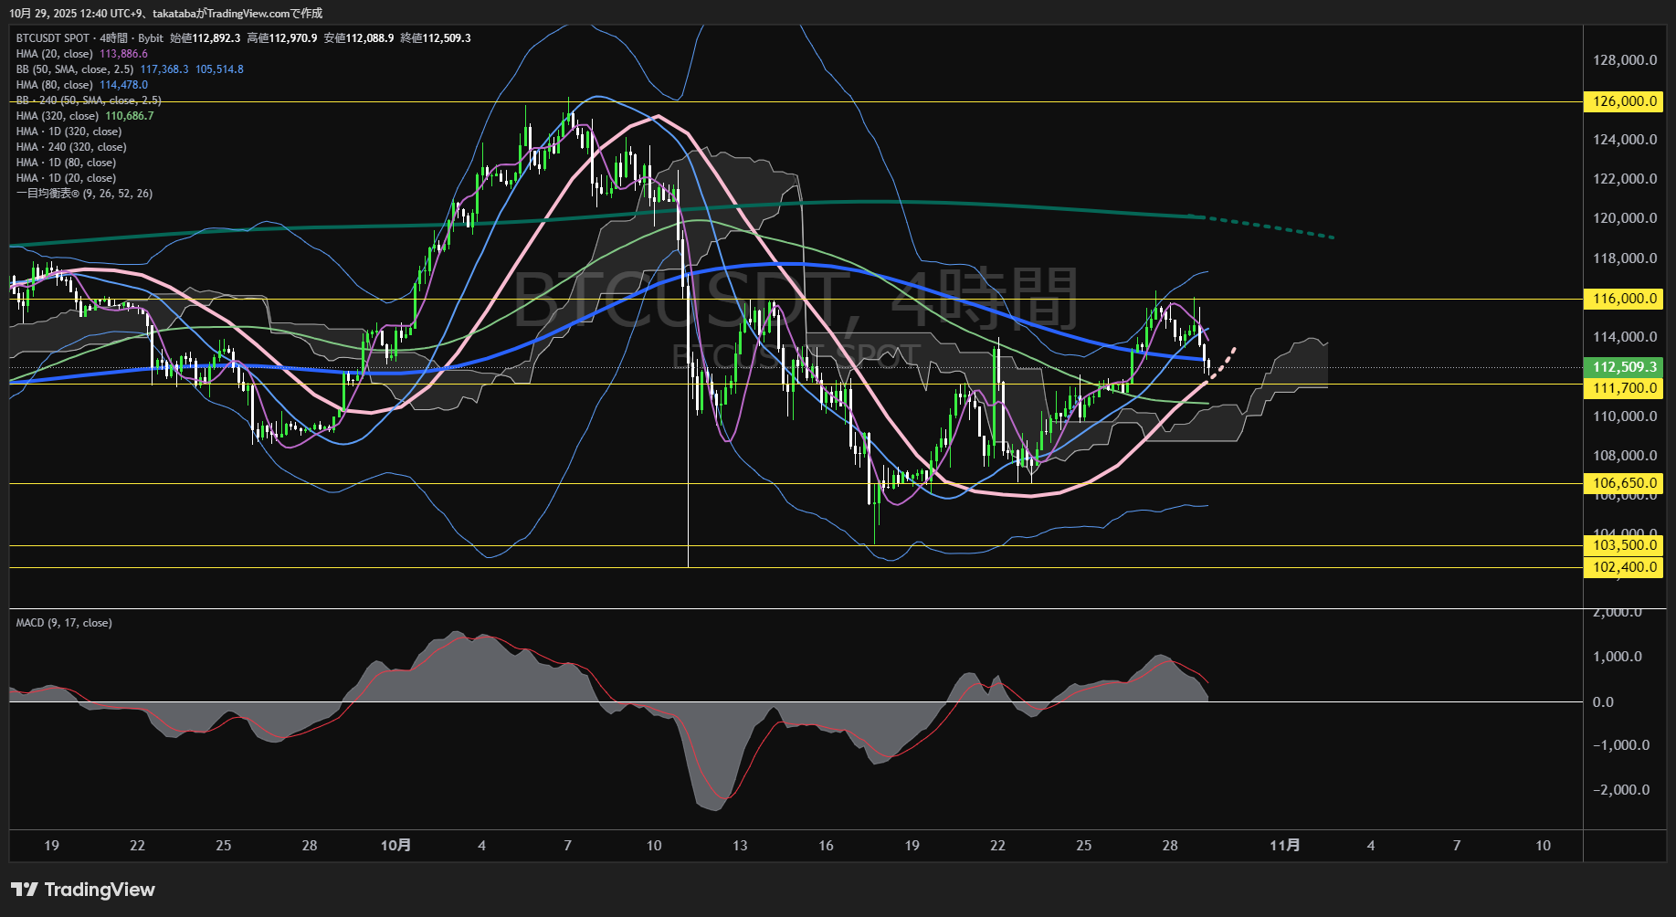
Task: Select the 111,700.0 horizontal line label
Action: 1623,388
